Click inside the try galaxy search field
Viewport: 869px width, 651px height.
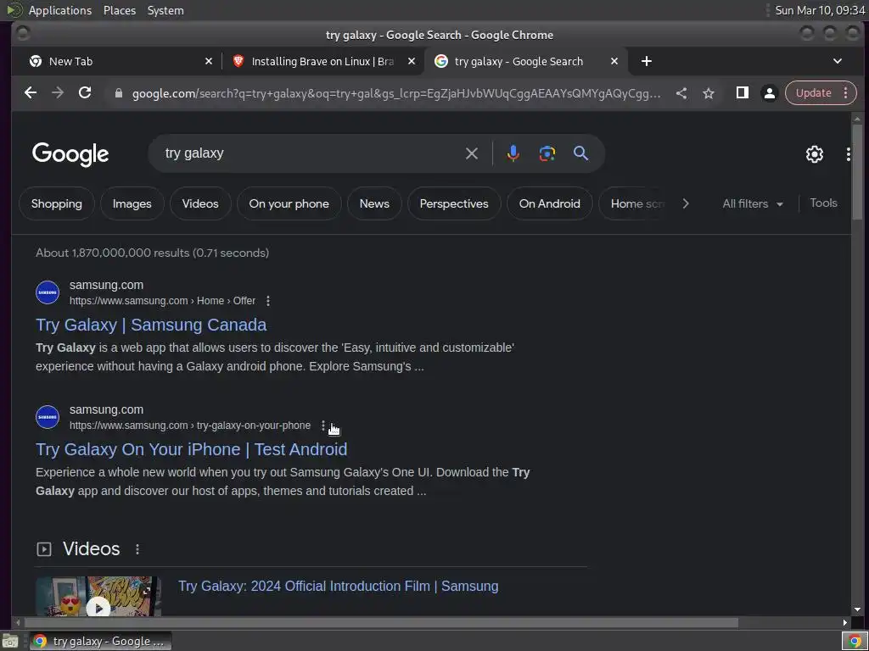pyautogui.click(x=311, y=153)
